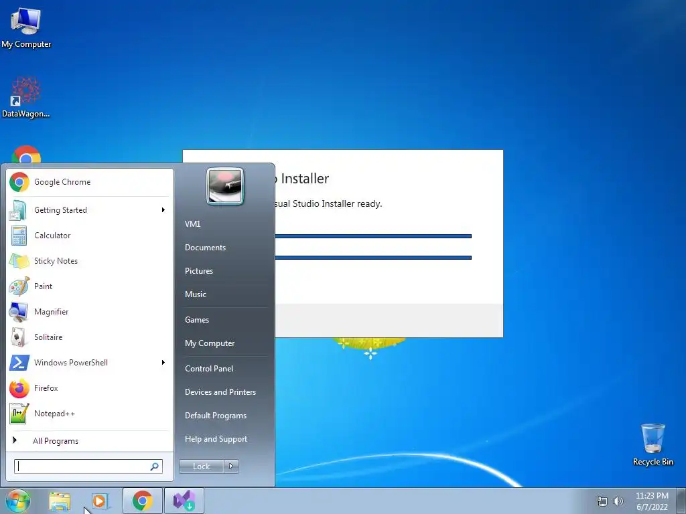Open VM1 user folder

click(192, 224)
